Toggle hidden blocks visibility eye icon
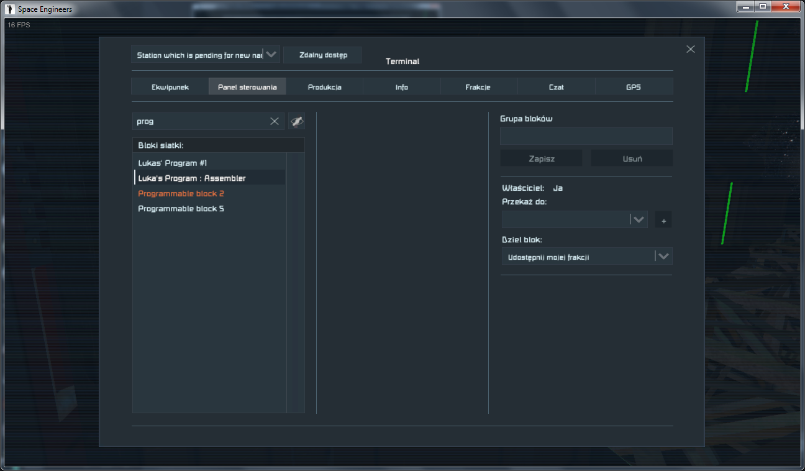 click(297, 121)
